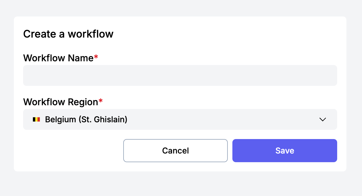Click the Belgium flag icon
This screenshot has height=196, width=362.
click(x=36, y=119)
